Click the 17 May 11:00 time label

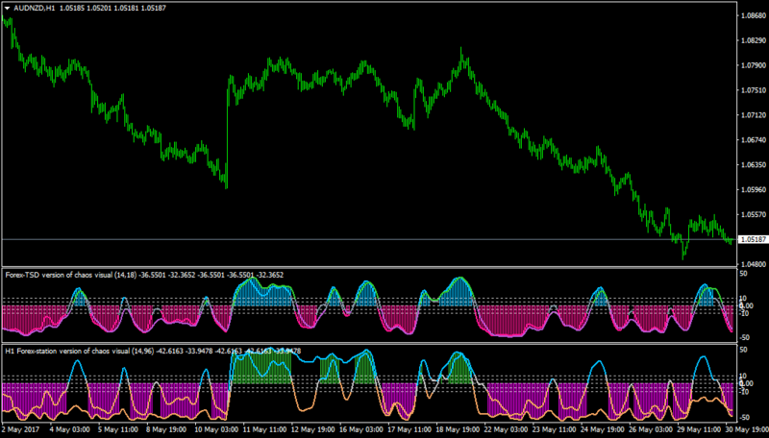409,428
